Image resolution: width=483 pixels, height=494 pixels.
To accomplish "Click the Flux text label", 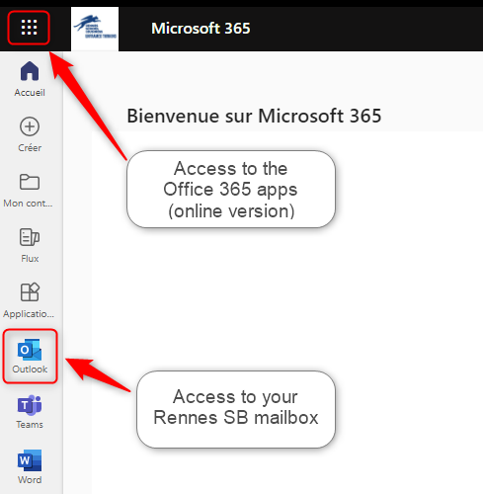I will (30, 259).
